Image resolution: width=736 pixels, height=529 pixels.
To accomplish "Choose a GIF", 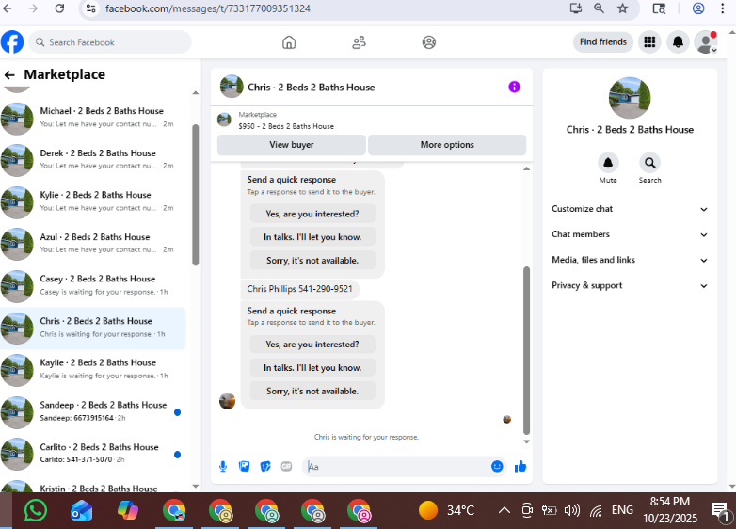I will (286, 466).
